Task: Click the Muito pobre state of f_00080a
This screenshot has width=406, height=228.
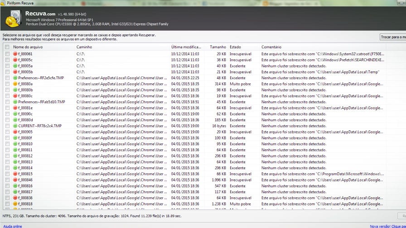Action: tap(240, 84)
